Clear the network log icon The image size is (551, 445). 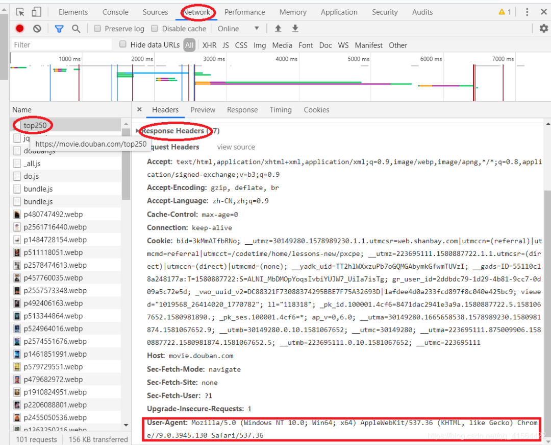pos(37,29)
